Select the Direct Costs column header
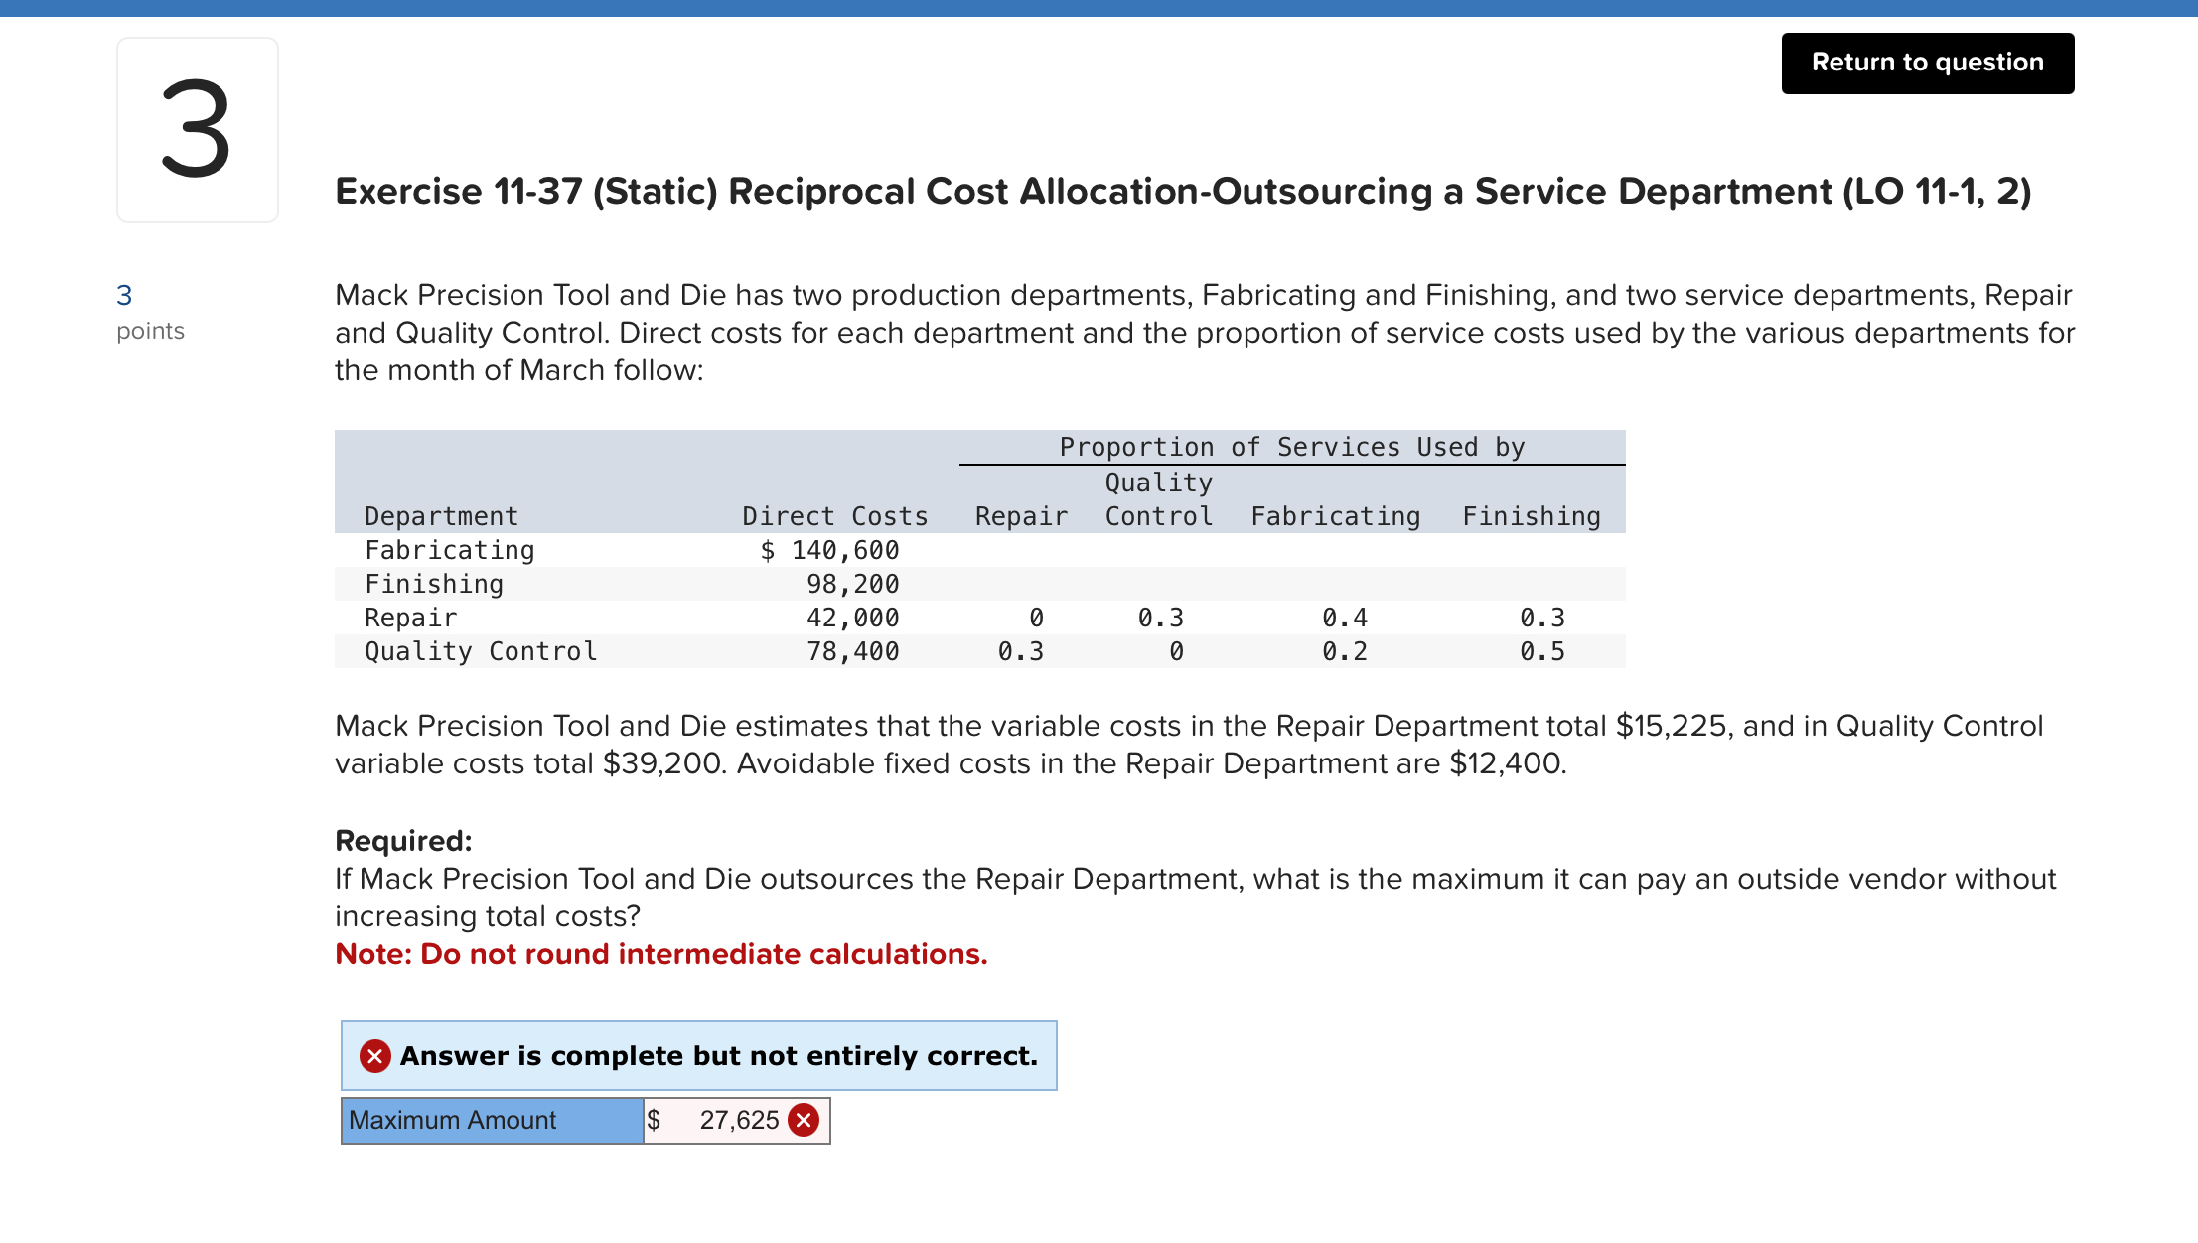This screenshot has width=2198, height=1243. pyautogui.click(x=834, y=515)
